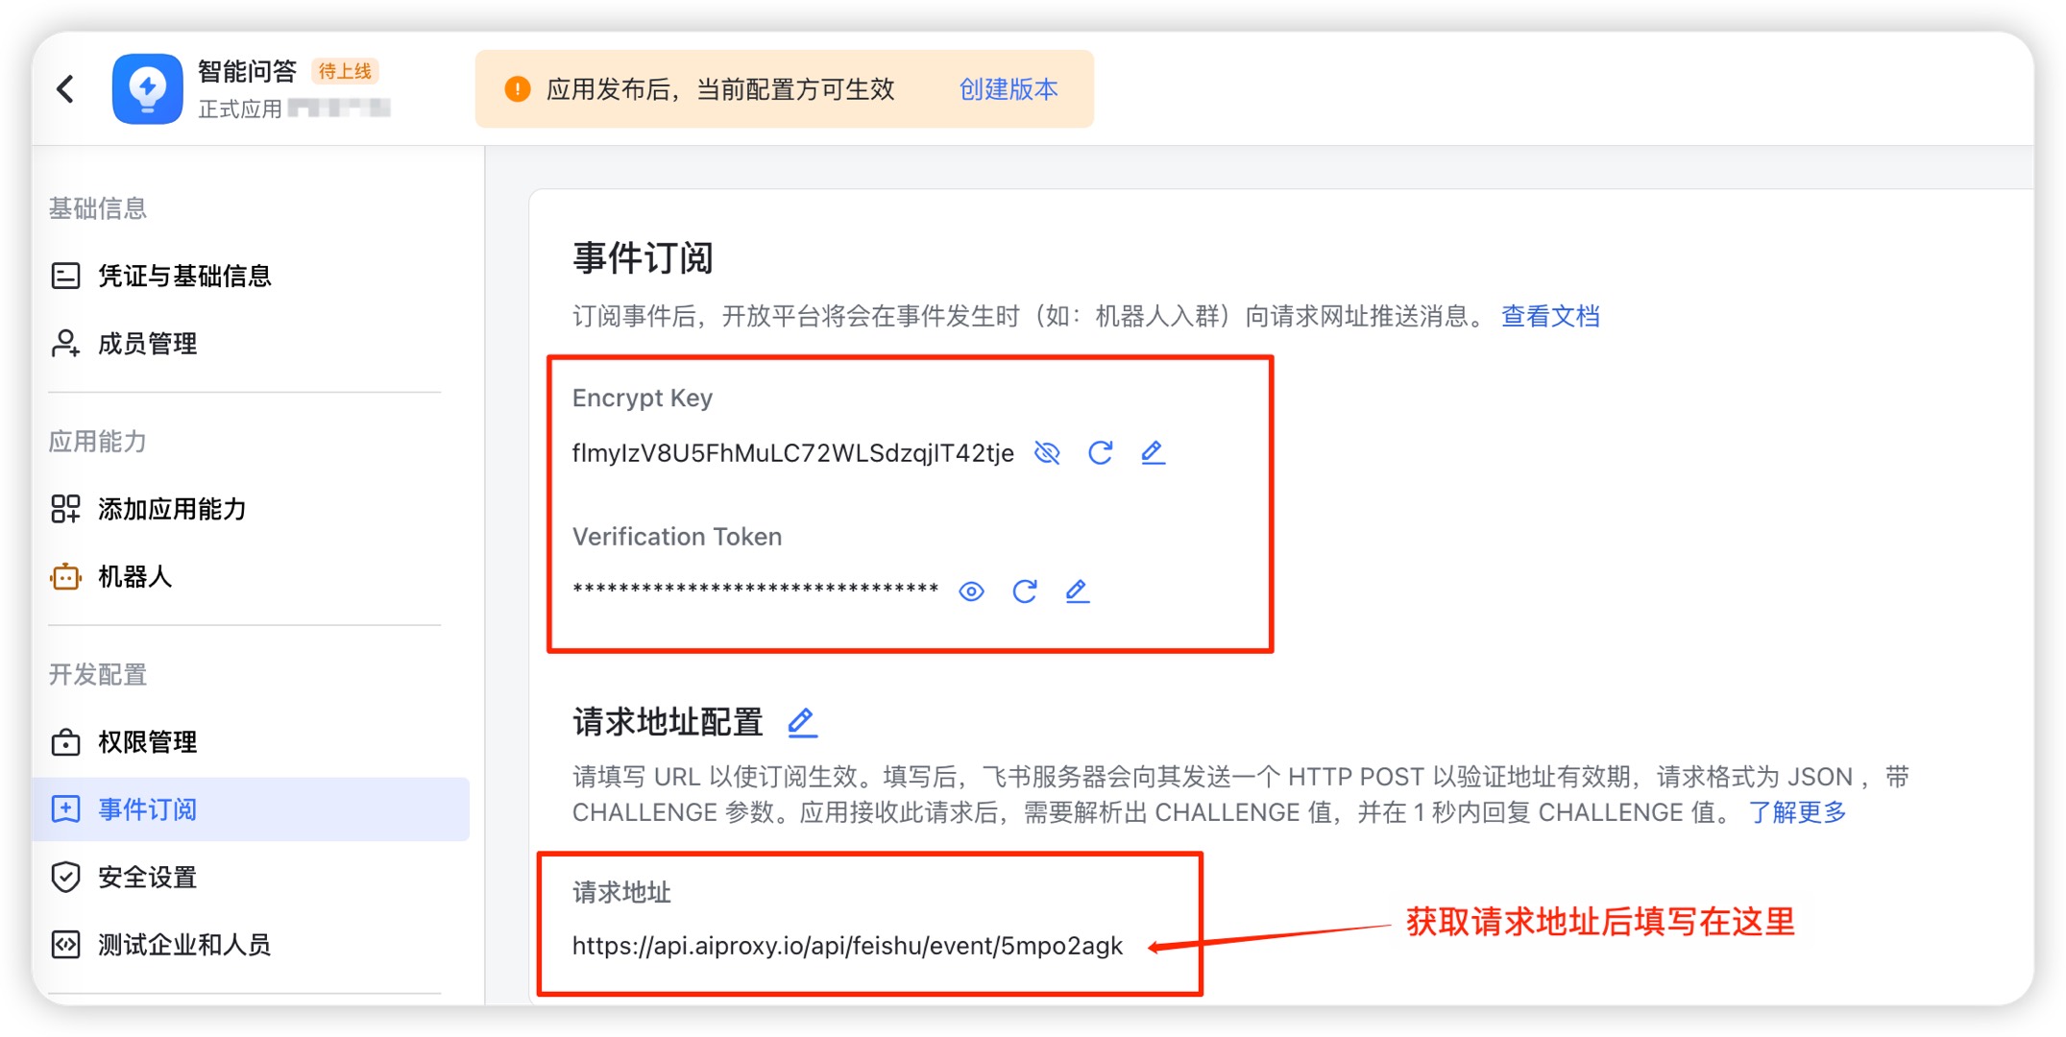Open the 查看文档 link
The image size is (2066, 1037).
(1549, 316)
